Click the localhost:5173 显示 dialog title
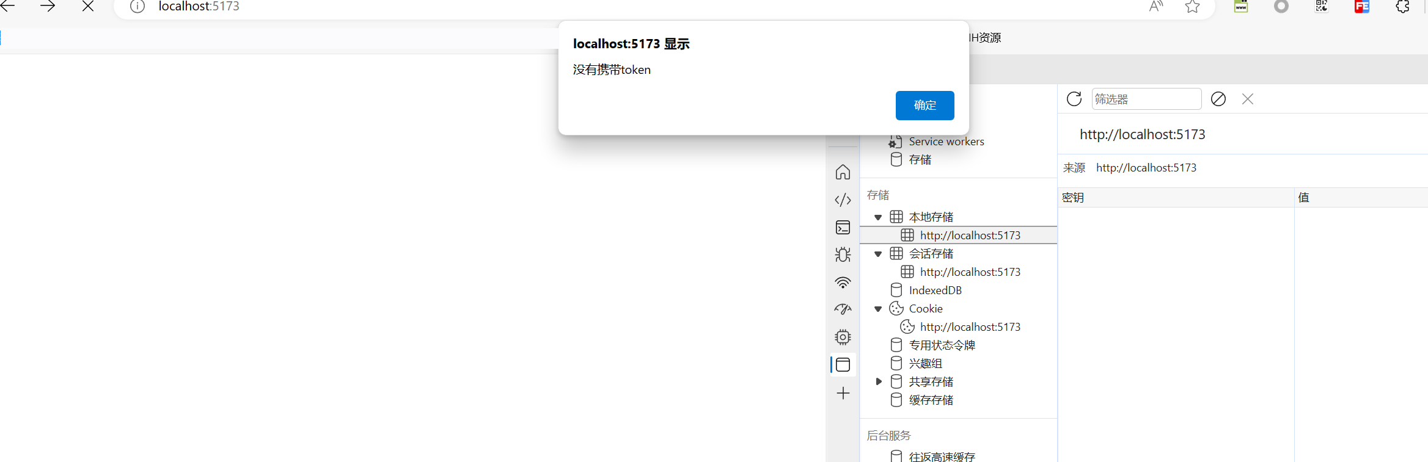Screen dimensions: 1428x462 pos(631,44)
